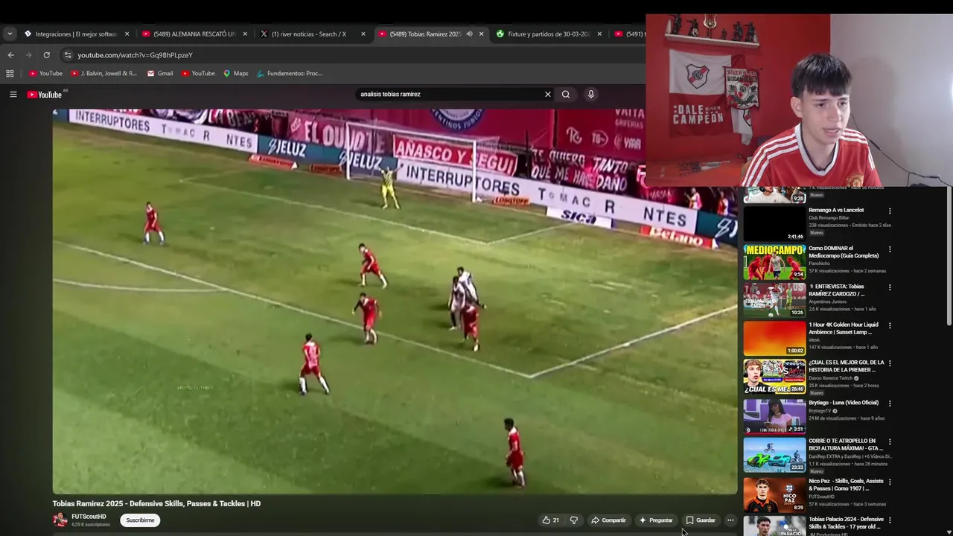Open Como DOMINAR el Mediocampo options menu
The height and width of the screenshot is (536, 953).
890,249
